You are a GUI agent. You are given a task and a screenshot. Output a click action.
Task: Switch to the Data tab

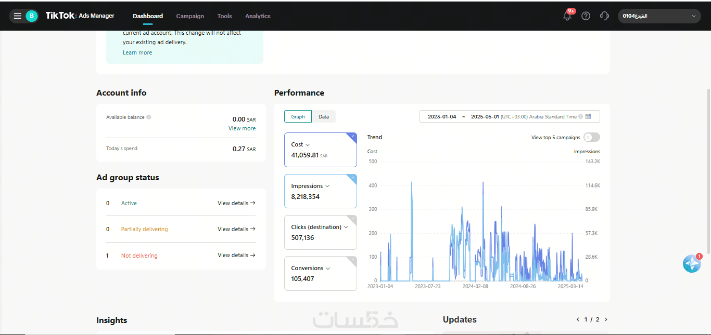point(324,117)
